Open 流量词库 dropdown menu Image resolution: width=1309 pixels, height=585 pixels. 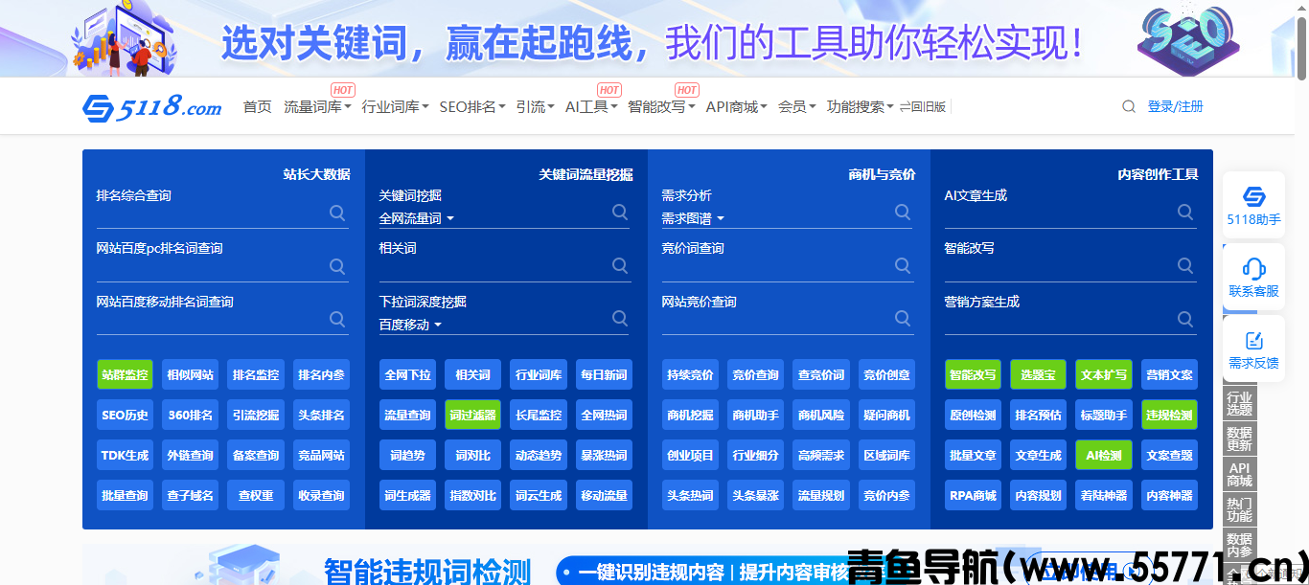point(317,106)
